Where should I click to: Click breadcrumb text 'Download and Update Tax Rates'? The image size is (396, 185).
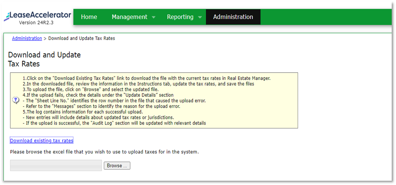click(x=82, y=38)
